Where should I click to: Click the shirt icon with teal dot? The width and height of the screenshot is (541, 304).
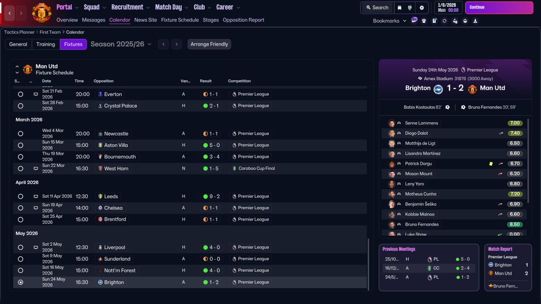pyautogui.click(x=434, y=21)
